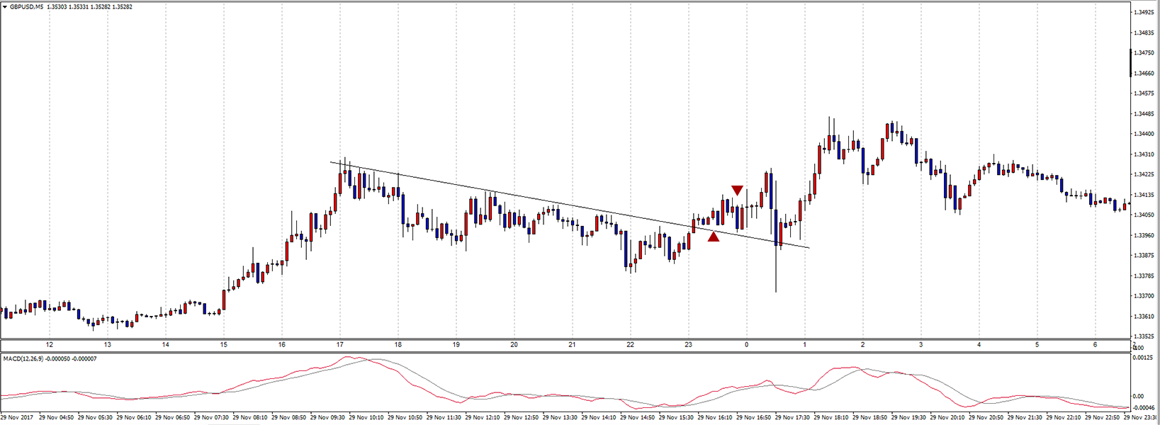Click the OHLC value 1.35303
The height and width of the screenshot is (425, 1160).
pyautogui.click(x=58, y=6)
